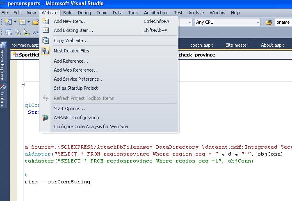The width and height of the screenshot is (292, 201).
Task: Click the Add New Item icon in the menu
Action: (46, 21)
